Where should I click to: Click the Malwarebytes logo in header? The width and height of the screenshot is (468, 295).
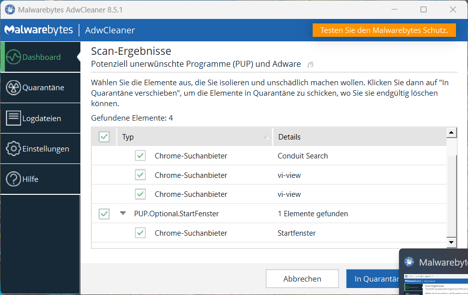pos(39,30)
